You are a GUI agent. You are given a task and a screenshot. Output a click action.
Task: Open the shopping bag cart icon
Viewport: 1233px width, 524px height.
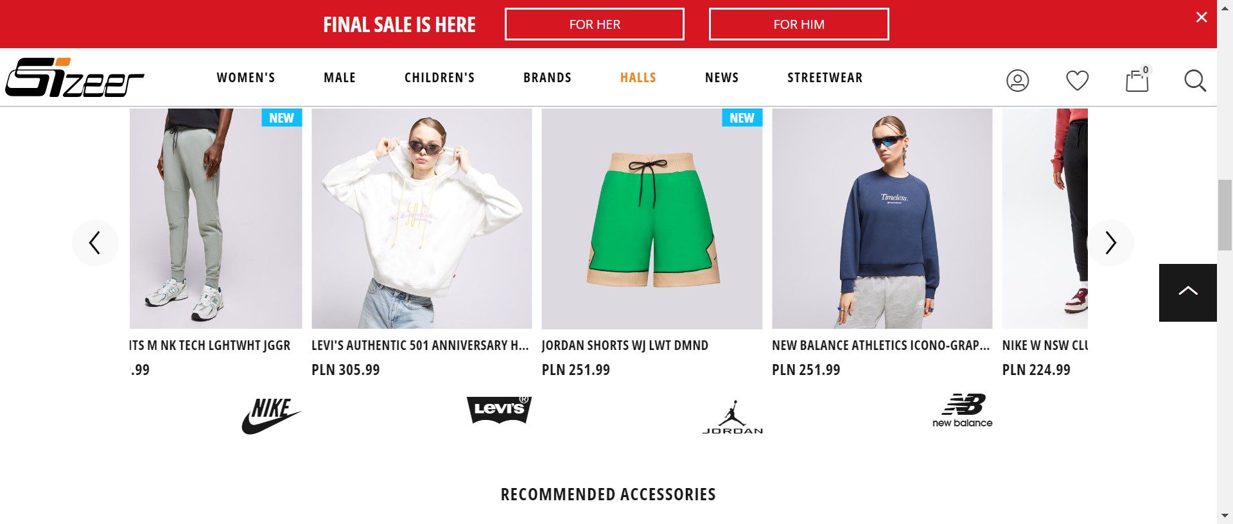click(1137, 80)
